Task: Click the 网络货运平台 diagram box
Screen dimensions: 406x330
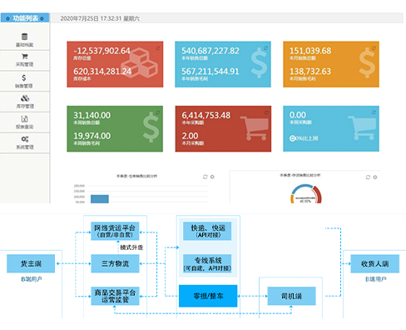Action: [x=115, y=231]
